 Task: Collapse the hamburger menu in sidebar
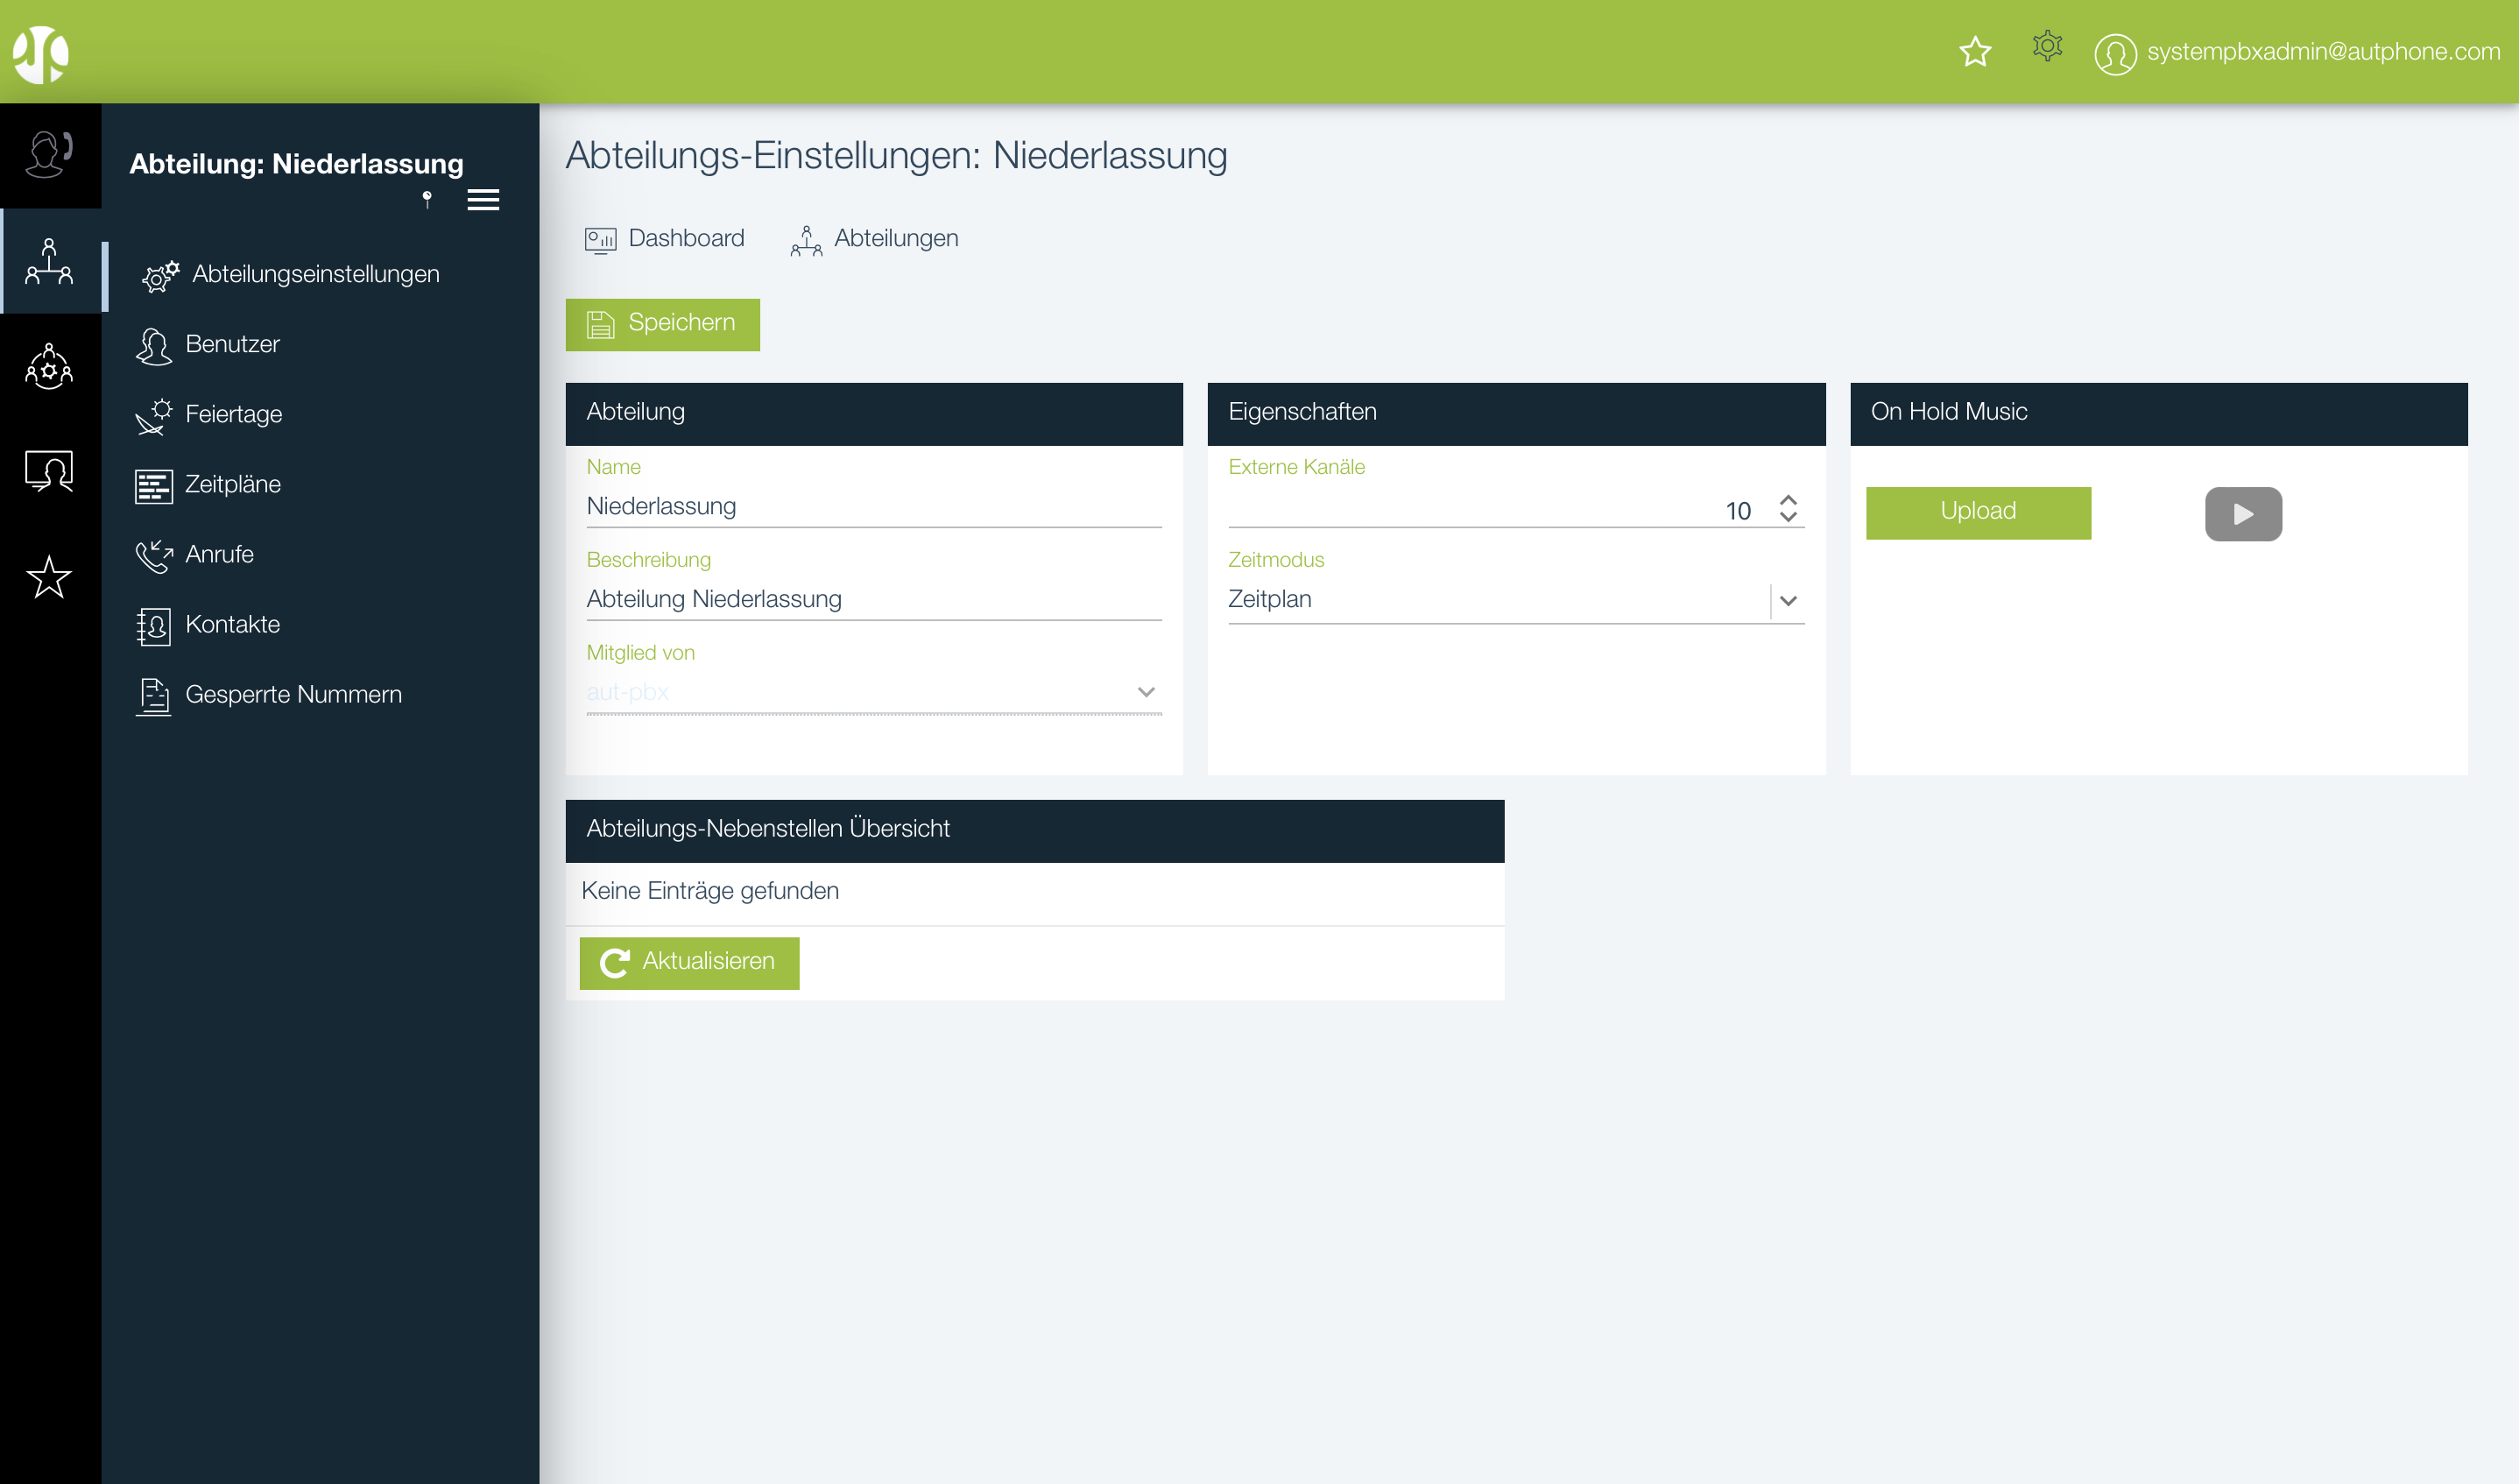click(483, 200)
